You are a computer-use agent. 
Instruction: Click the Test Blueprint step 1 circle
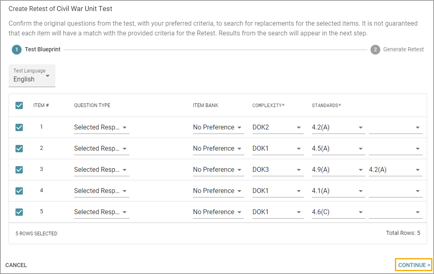[17, 50]
